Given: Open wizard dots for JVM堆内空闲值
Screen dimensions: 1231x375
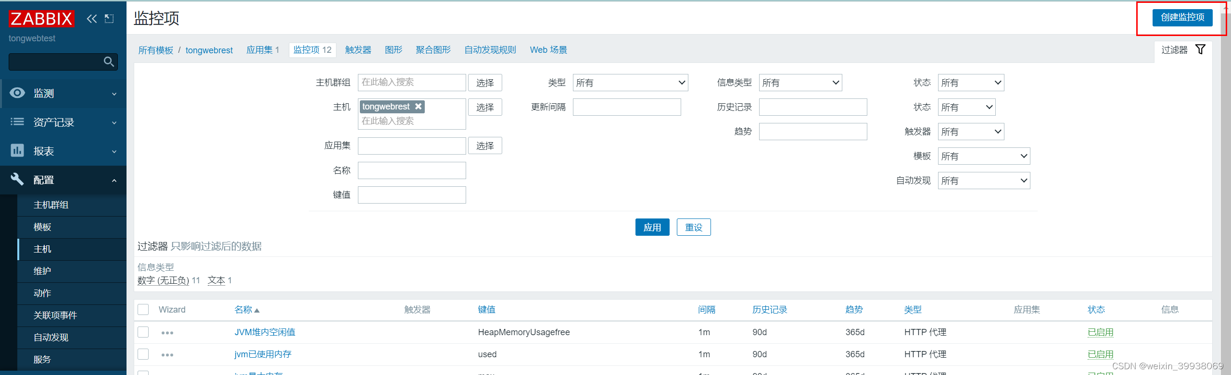Looking at the screenshot, I should pyautogui.click(x=167, y=333).
